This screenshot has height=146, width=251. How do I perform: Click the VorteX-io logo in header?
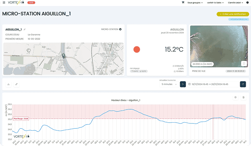(x=16, y=3)
